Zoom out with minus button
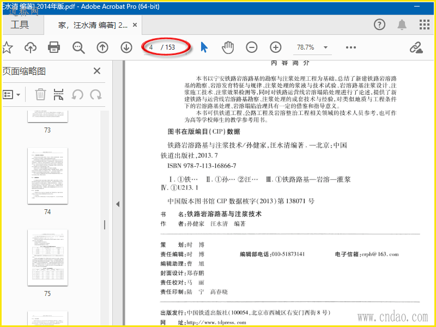 [252, 47]
